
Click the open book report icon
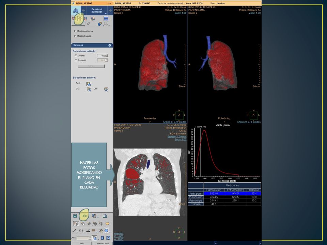click(x=105, y=216)
